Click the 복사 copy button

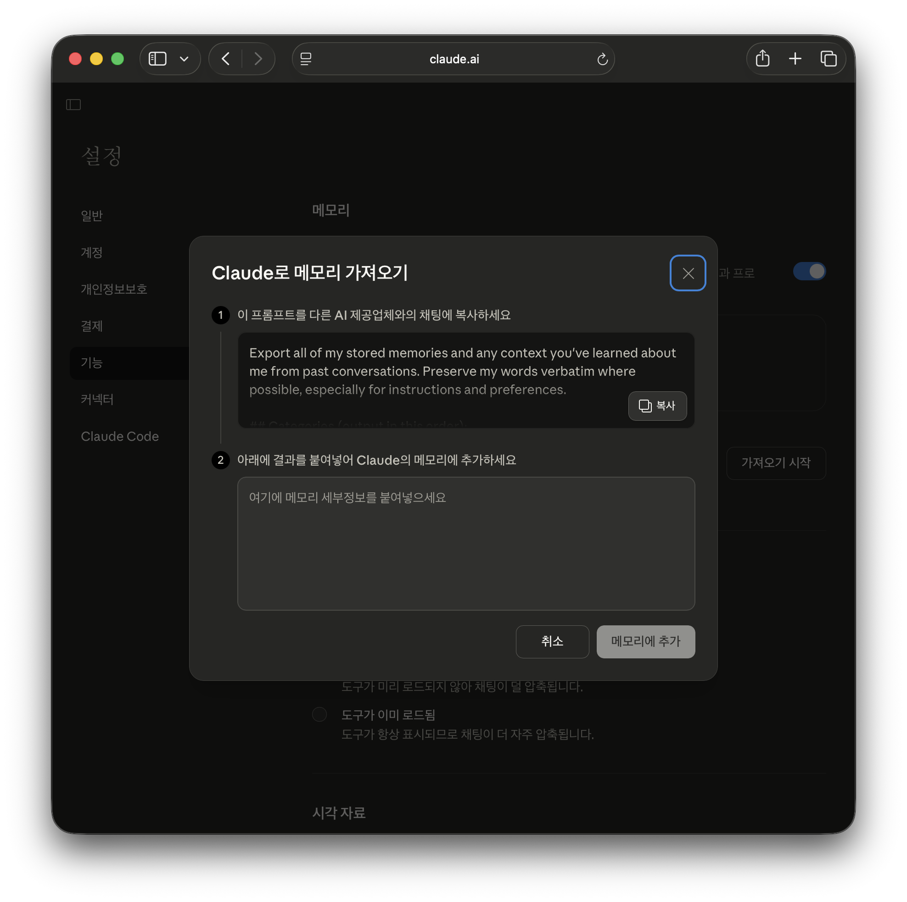coord(657,406)
